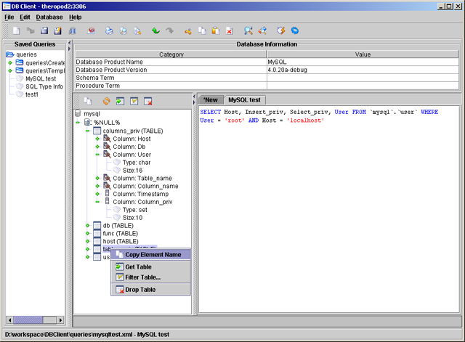Collapse the Column: User node
The height and width of the screenshot is (342, 465).
97,155
